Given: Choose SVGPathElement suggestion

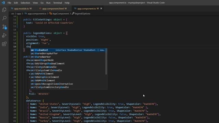Looking at the screenshot, I should 68,74.
